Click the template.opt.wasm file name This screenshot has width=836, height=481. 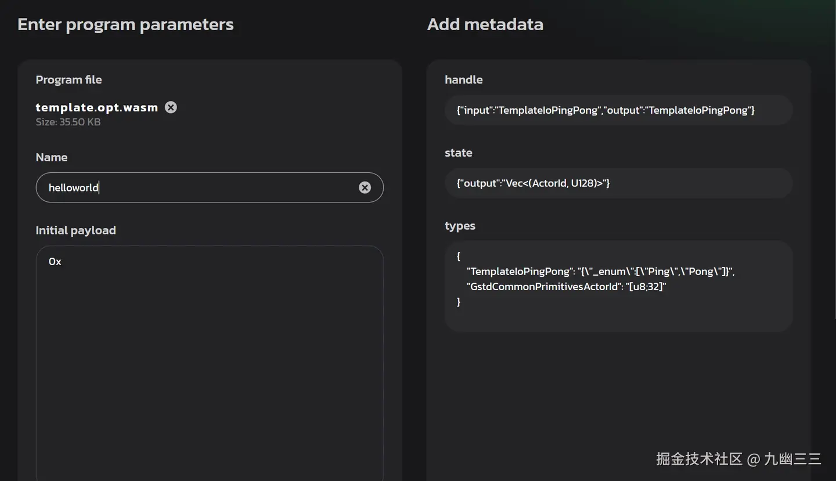click(96, 107)
